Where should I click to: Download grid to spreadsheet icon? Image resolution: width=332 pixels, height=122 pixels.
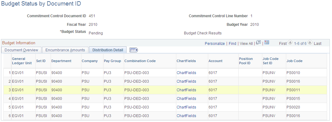point(267,42)
